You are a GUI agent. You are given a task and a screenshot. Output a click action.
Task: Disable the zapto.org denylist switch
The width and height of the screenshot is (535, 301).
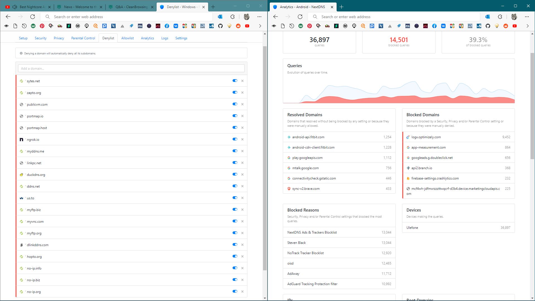[x=235, y=92]
